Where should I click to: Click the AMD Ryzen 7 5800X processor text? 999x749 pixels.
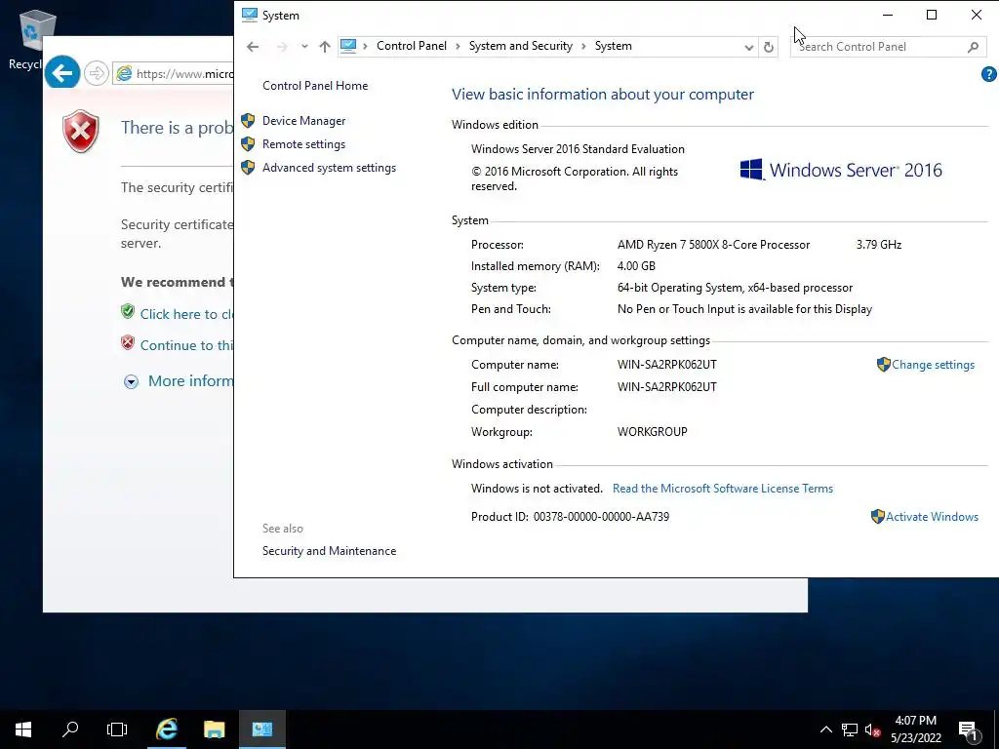[x=713, y=245]
